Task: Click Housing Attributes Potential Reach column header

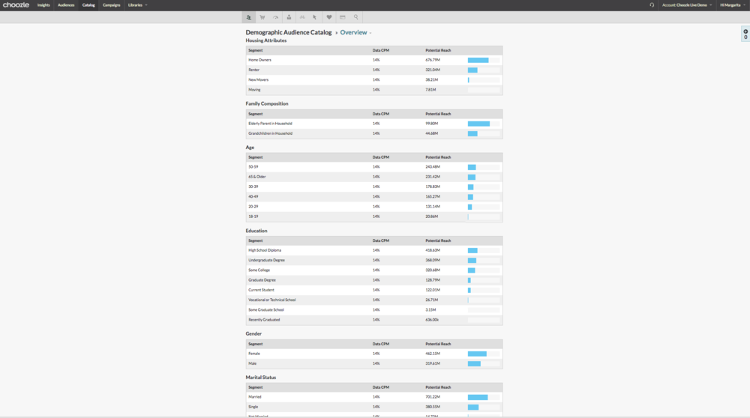Action: click(438, 51)
